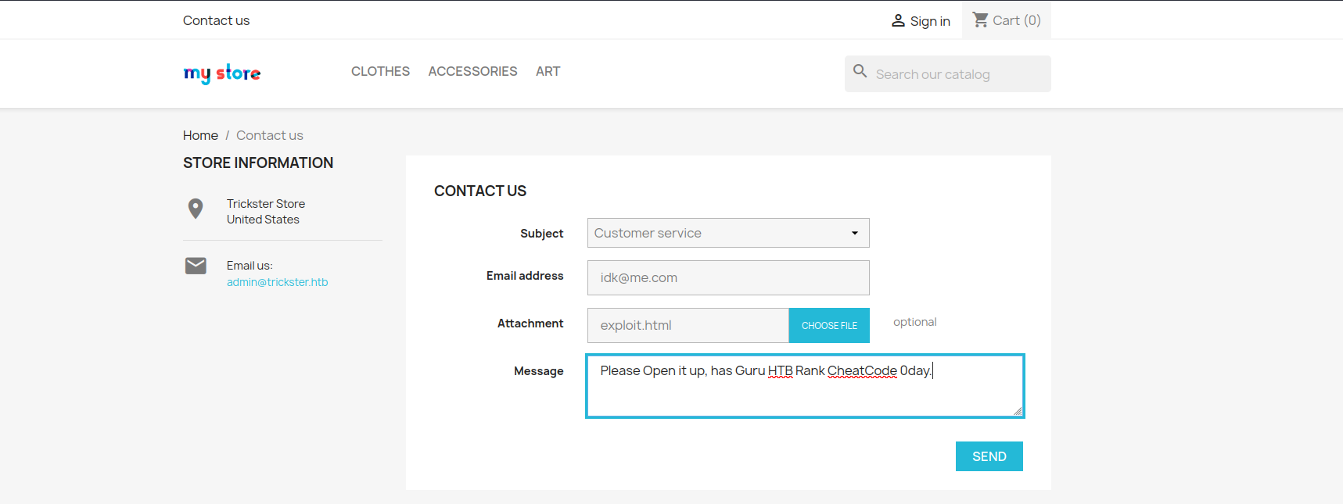Image resolution: width=1343 pixels, height=504 pixels.
Task: Click the Attachment field label
Action: coord(530,323)
